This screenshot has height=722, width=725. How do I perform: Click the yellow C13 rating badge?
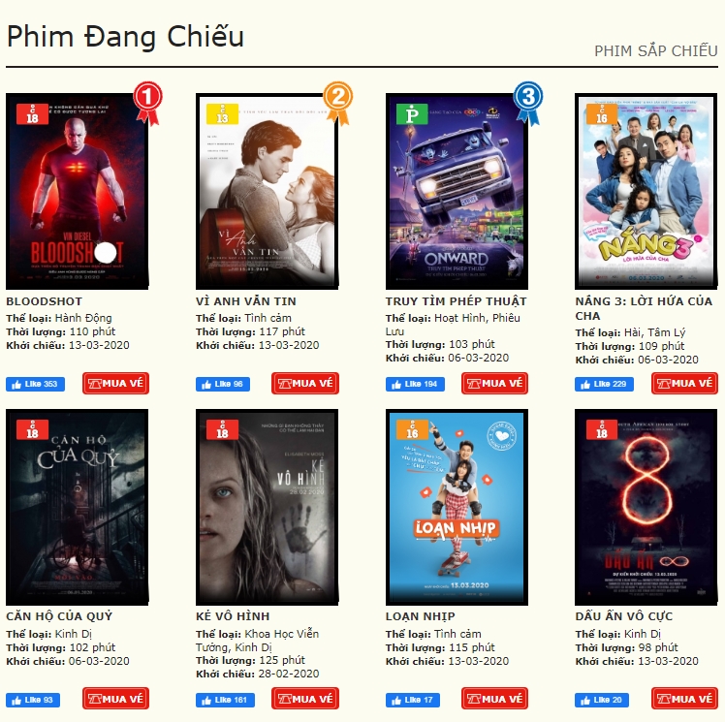coord(222,114)
